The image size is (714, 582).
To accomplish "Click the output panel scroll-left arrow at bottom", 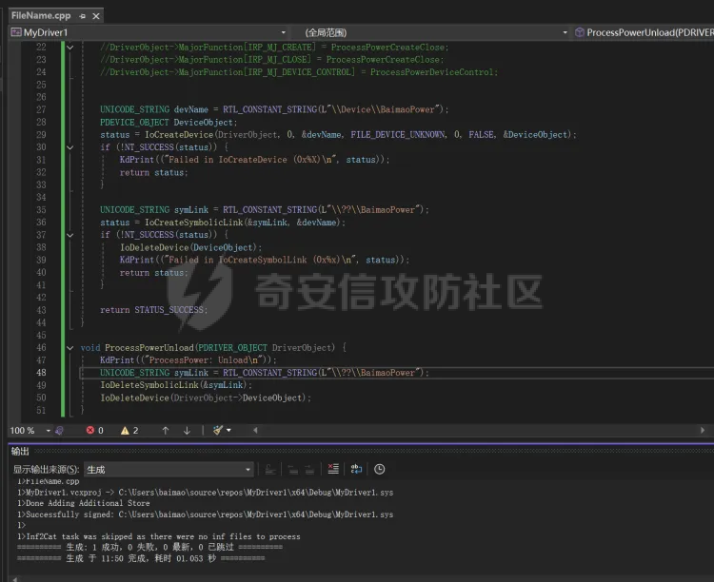I will [15, 579].
